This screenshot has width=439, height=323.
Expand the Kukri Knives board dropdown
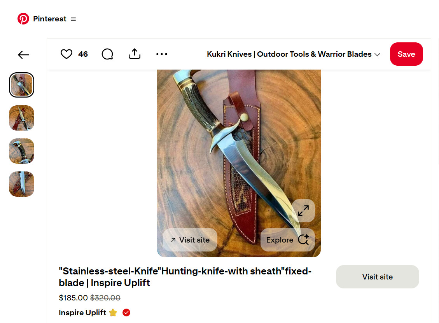pos(294,54)
